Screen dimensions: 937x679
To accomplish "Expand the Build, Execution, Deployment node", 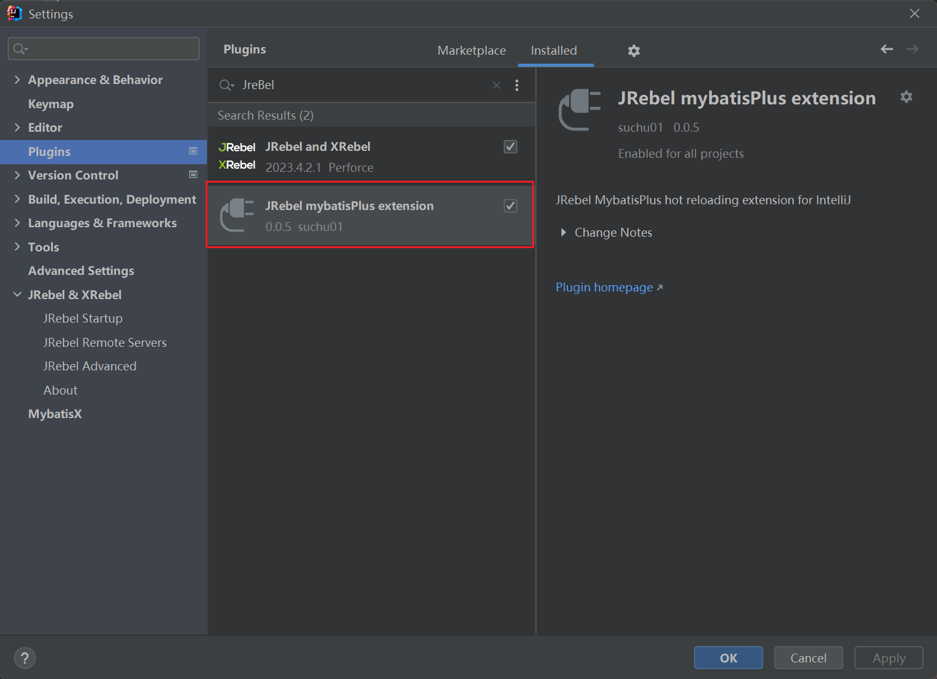I will point(17,199).
